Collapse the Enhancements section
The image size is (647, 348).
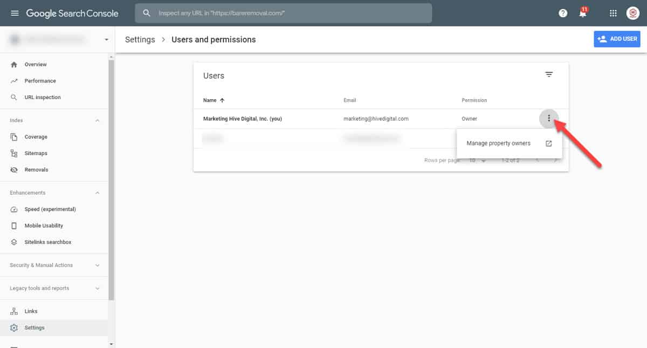pyautogui.click(x=98, y=193)
